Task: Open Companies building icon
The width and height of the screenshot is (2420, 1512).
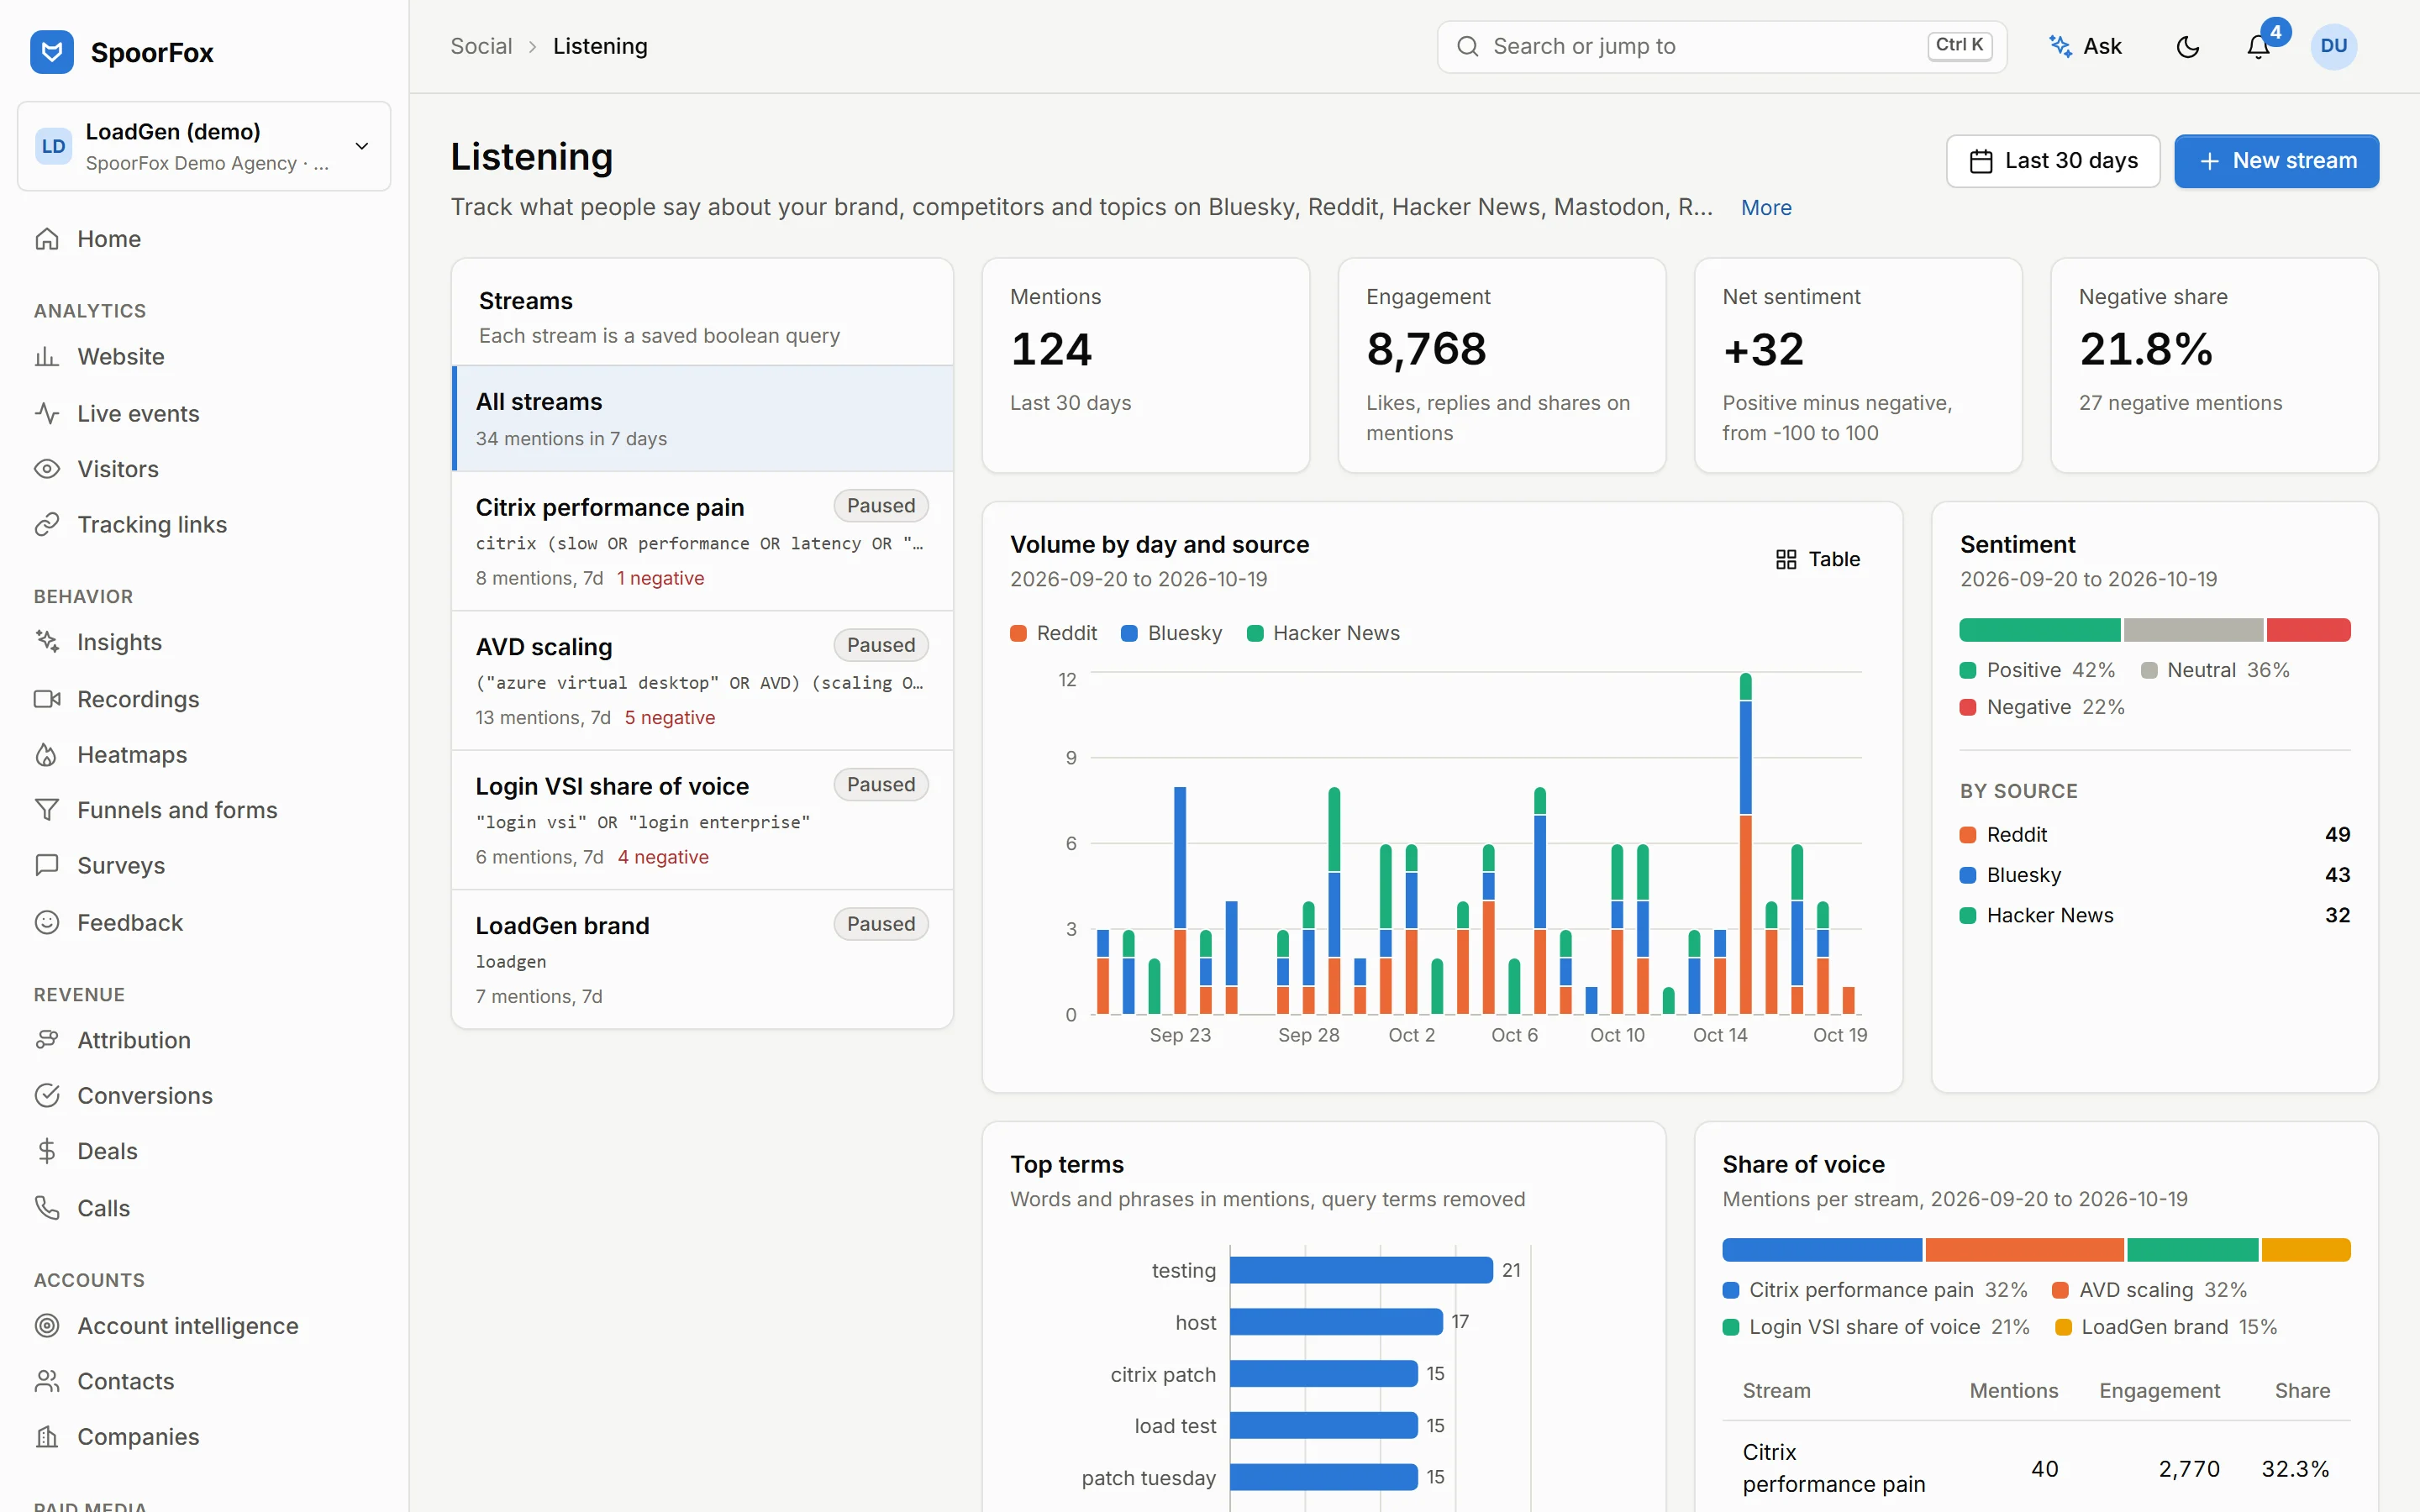Action: click(47, 1437)
